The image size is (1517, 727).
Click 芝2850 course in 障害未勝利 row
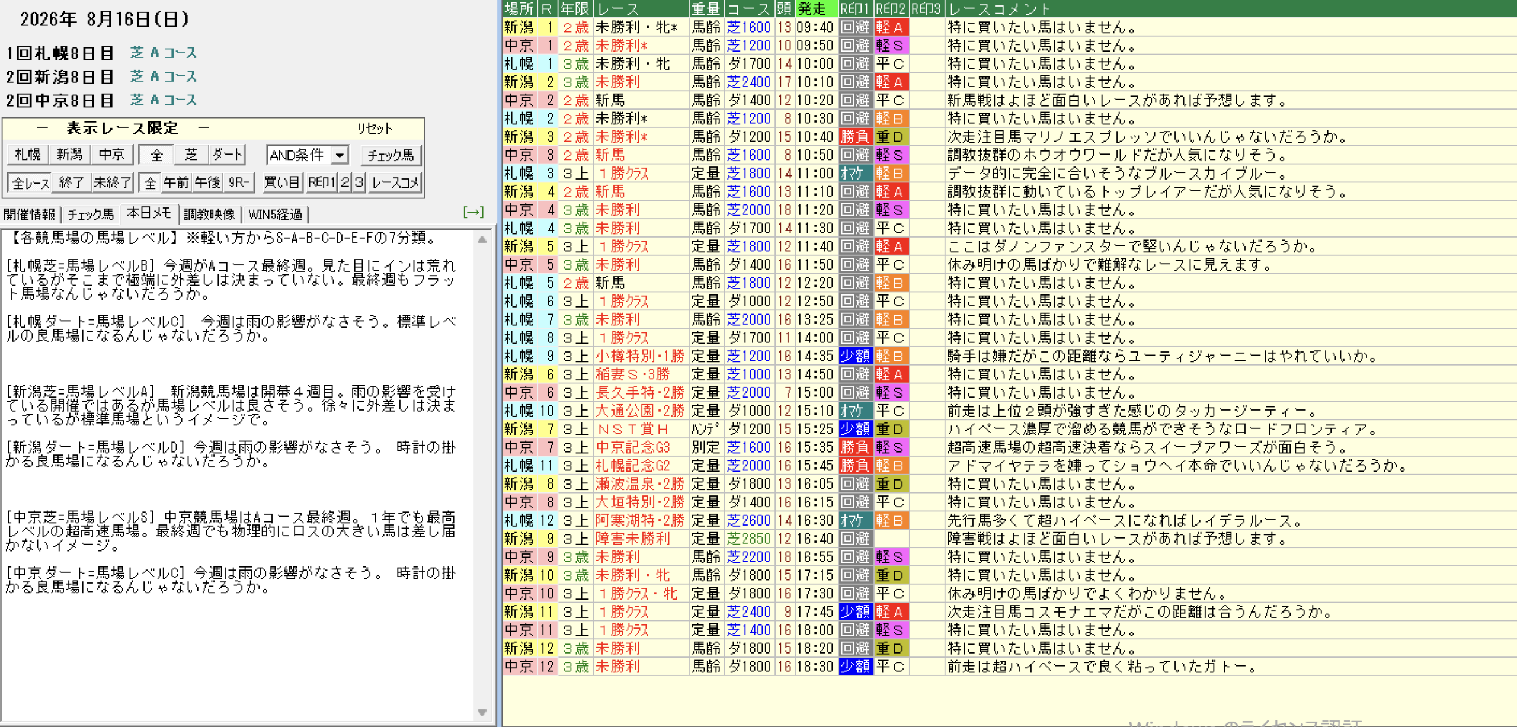(x=749, y=539)
